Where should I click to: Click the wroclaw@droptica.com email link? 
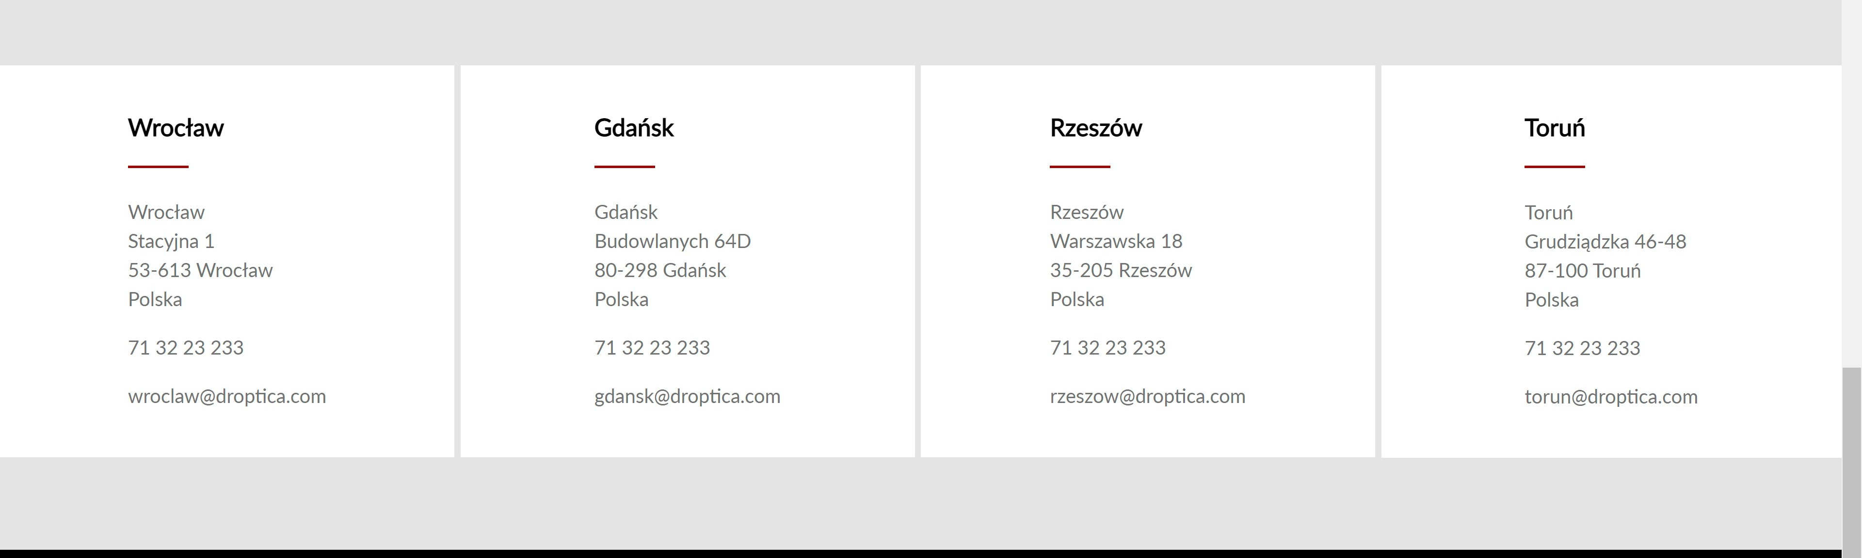point(228,395)
